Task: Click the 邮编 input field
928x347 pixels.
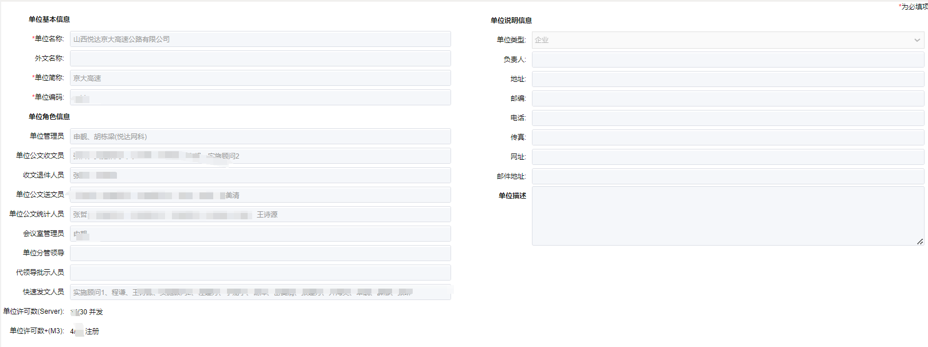Action: click(x=727, y=98)
